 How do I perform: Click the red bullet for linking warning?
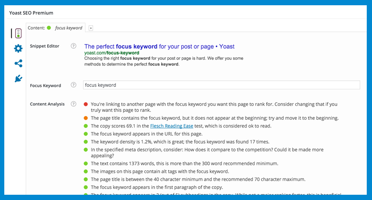pos(86,104)
